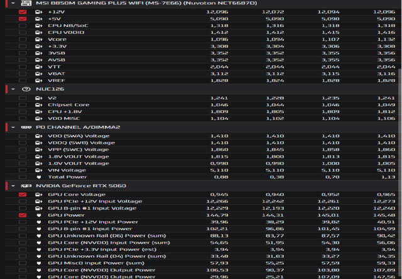Click the 1.8V VOUT Voltage label
The height and width of the screenshot is (279, 402).
pos(79,156)
